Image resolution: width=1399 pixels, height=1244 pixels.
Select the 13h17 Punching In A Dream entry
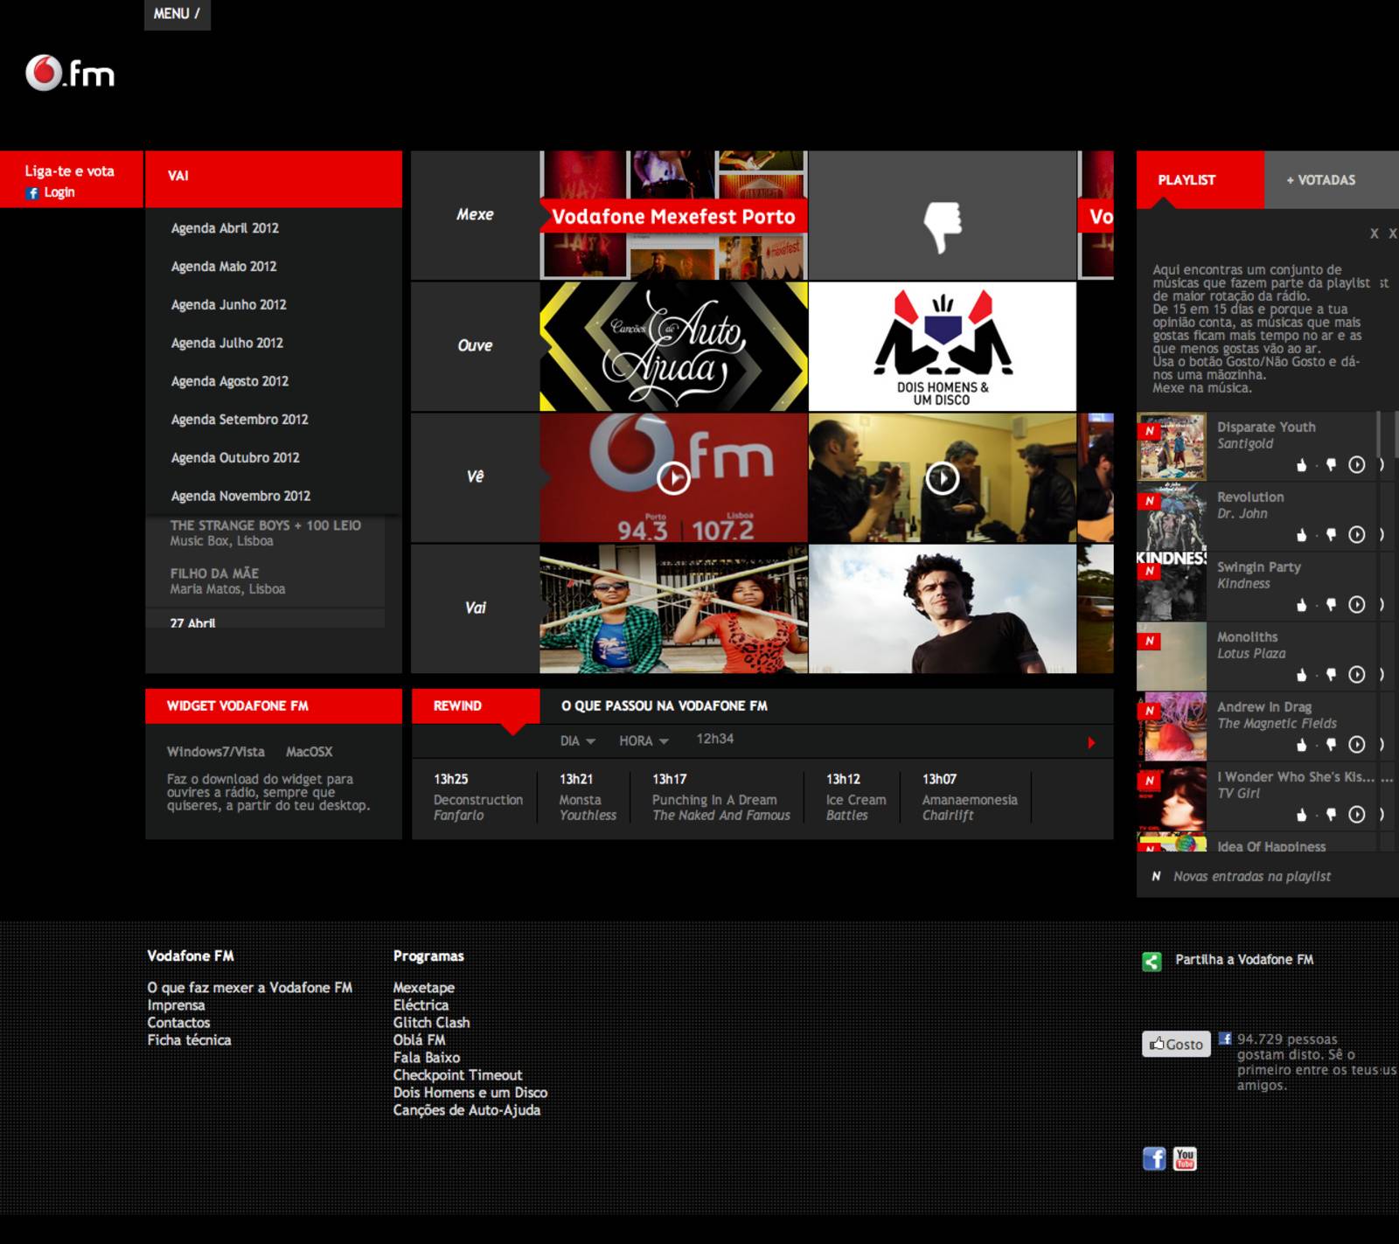[721, 797]
